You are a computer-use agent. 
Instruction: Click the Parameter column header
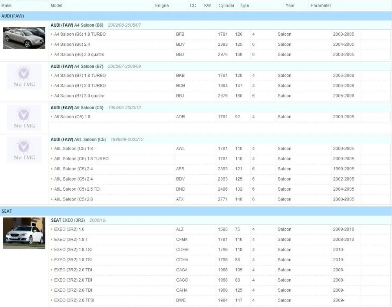[x=321, y=5]
